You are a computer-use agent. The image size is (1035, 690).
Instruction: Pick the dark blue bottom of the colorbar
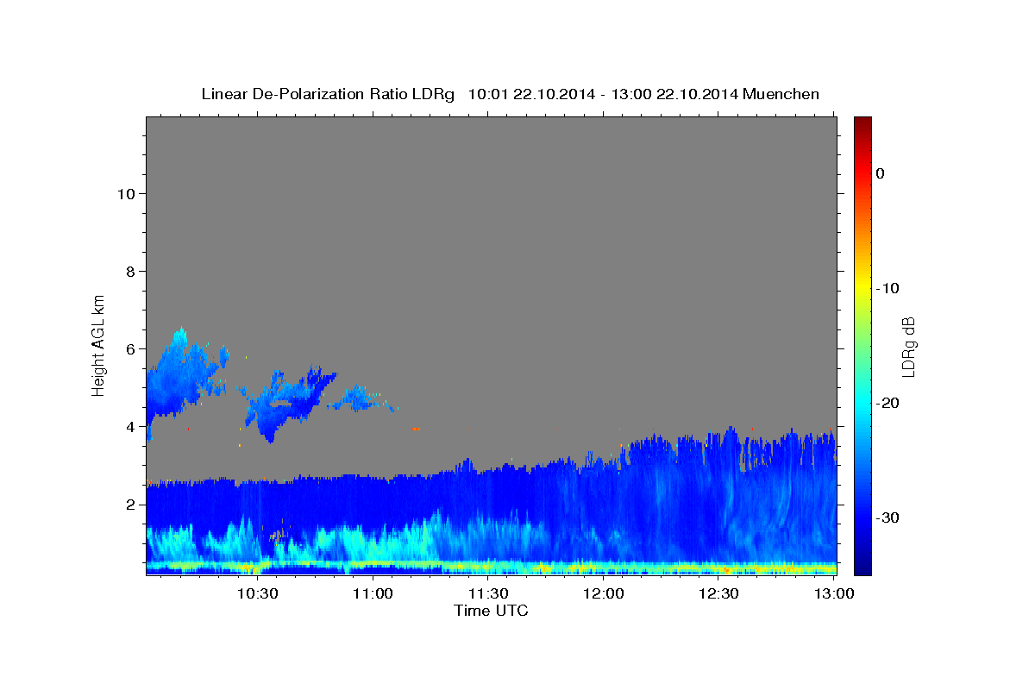point(862,565)
